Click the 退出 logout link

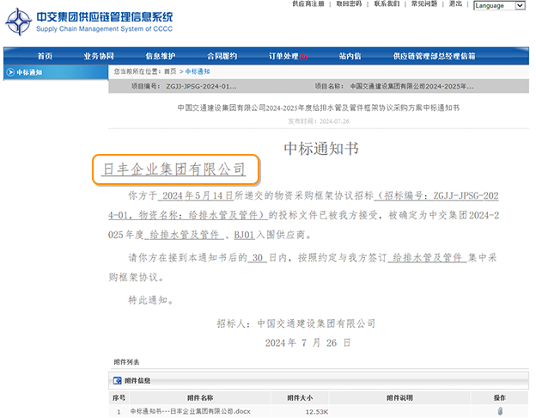tap(455, 4)
